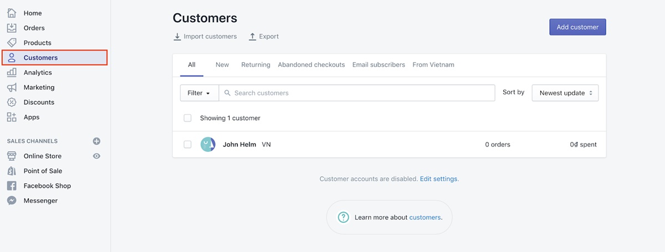Switch to the Email subscribers tab
The height and width of the screenshot is (252, 665).
(x=378, y=65)
